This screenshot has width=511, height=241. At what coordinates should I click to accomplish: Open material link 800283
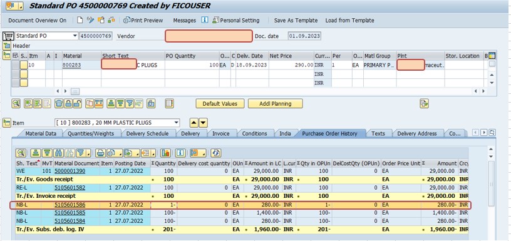click(x=72, y=65)
